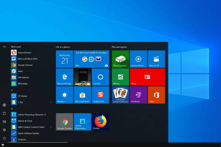Click the grey Google Chrome tile
The image size is (221, 147).
[x=65, y=122]
